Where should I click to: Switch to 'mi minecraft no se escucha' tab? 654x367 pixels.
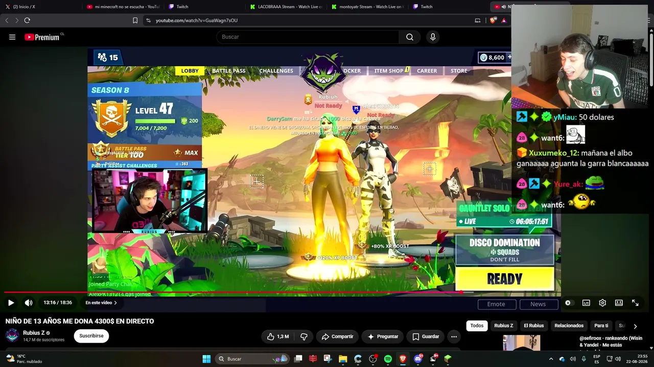tap(123, 7)
